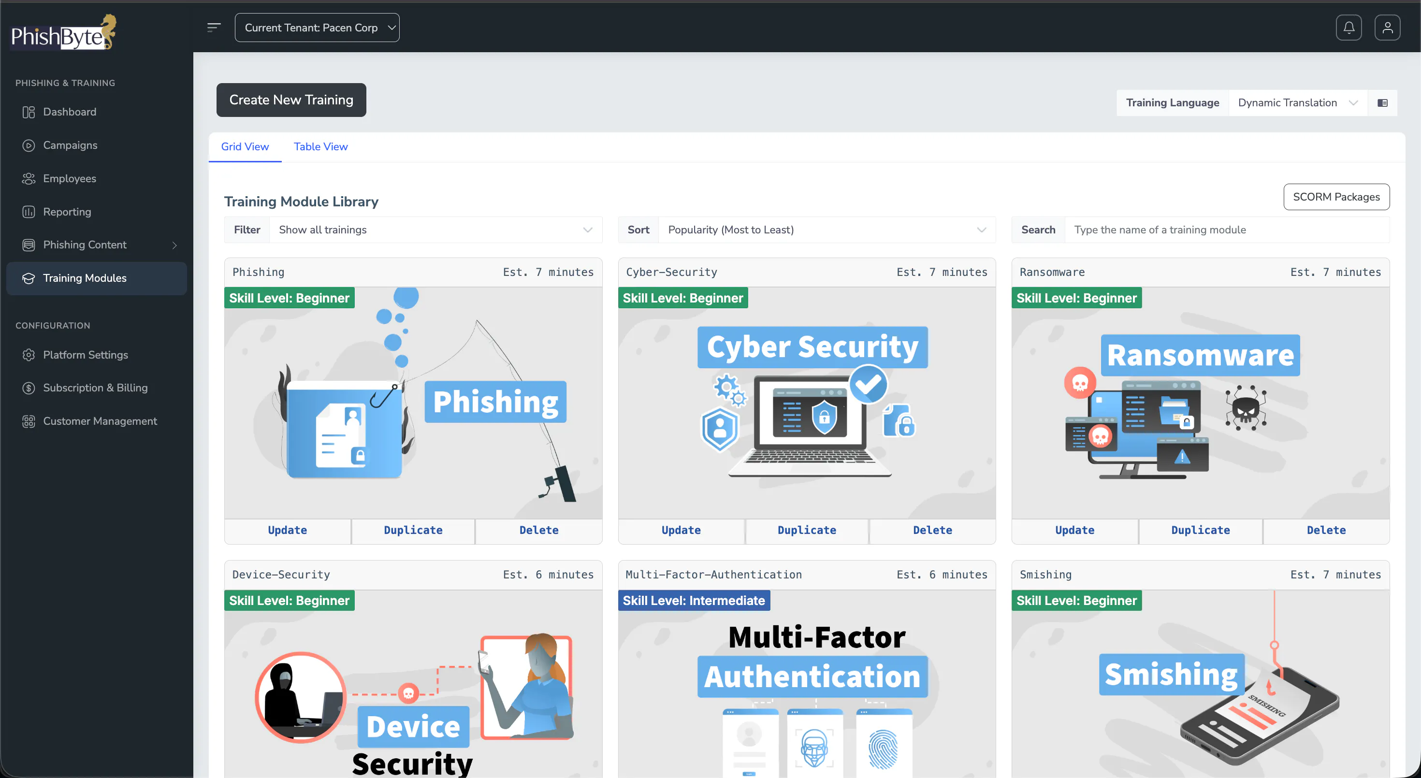Update the Phishing training module
This screenshot has width=1421, height=778.
(288, 531)
